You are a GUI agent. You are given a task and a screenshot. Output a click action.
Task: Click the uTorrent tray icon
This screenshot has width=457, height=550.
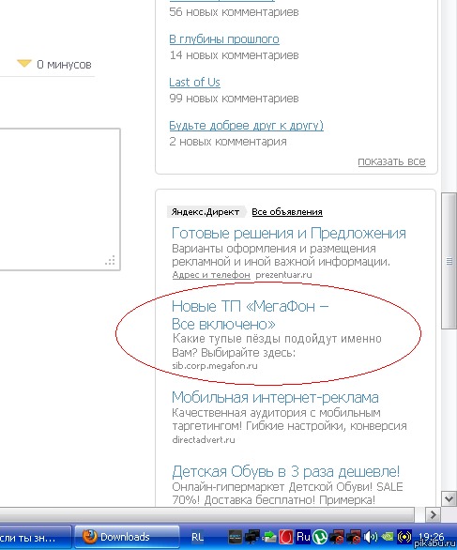pos(320,537)
